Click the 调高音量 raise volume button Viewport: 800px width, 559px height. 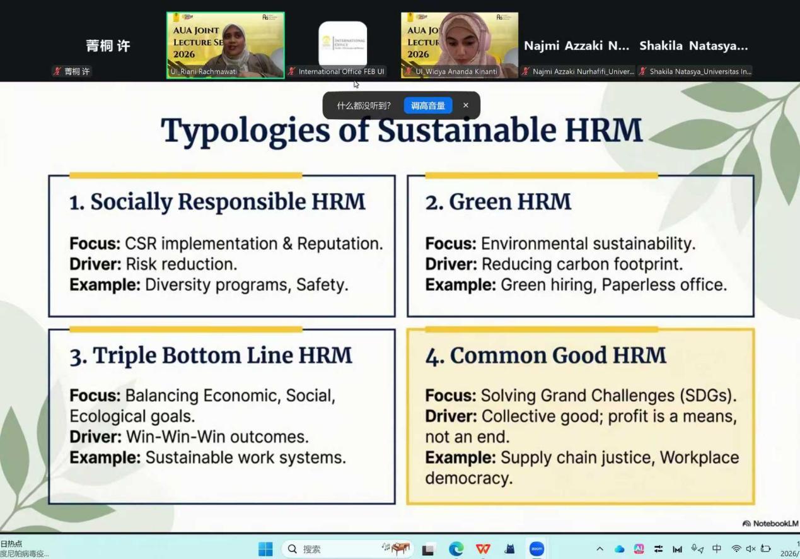428,105
